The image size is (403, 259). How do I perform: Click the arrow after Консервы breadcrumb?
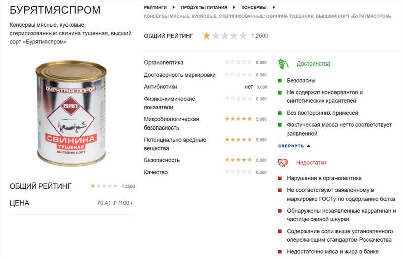click(274, 7)
